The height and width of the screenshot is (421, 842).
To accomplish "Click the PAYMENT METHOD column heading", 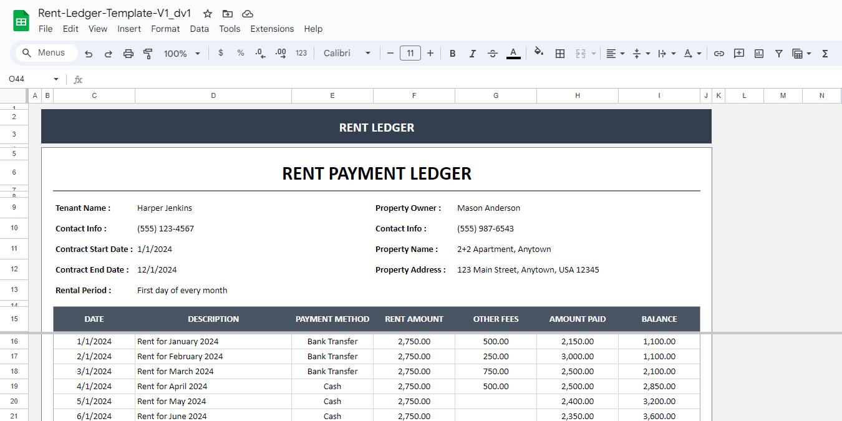I will [x=332, y=319].
